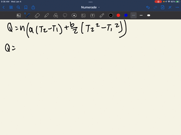Open the page thumbnails grid view
Image resolution: width=181 pixels, height=135 pixels.
click(11, 7)
